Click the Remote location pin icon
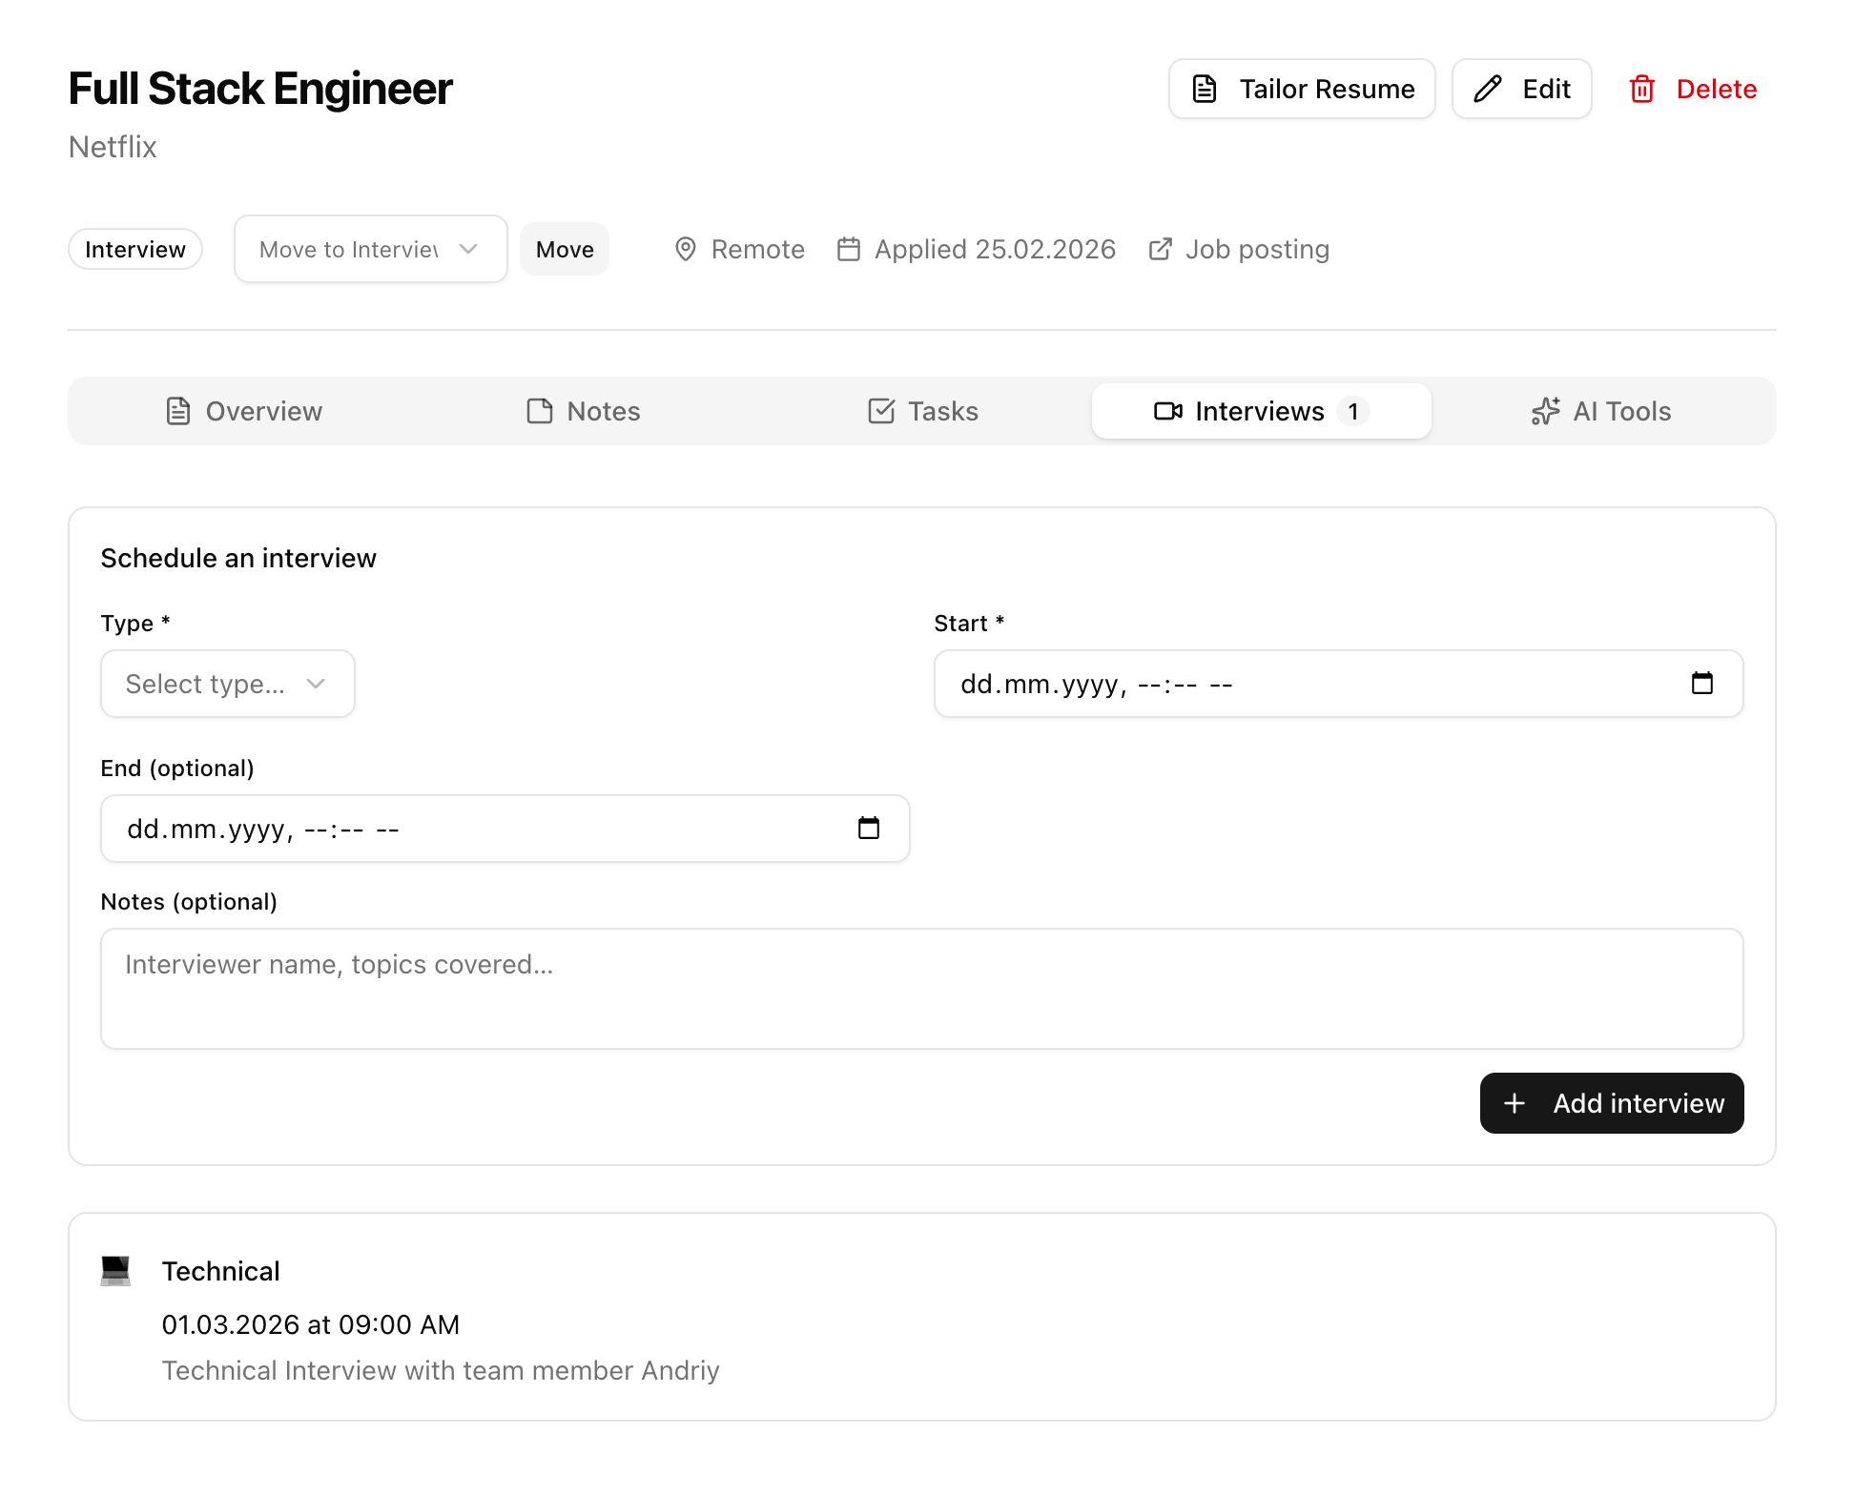1855x1496 pixels. coord(685,249)
